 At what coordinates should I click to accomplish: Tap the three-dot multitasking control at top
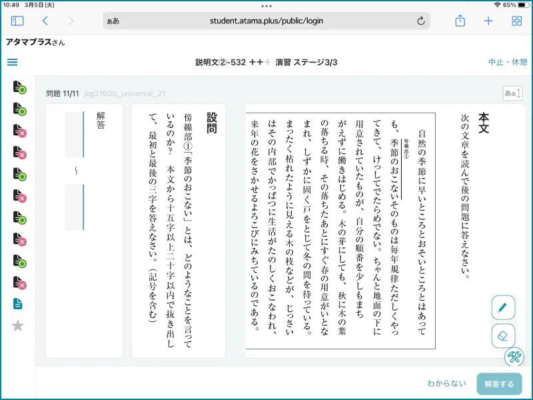pyautogui.click(x=266, y=6)
